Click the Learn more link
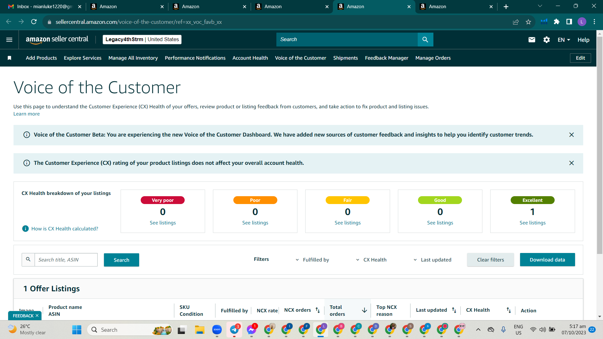Screen dimensions: 603x339 [26, 114]
